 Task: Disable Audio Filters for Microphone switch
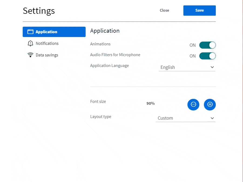(x=207, y=56)
